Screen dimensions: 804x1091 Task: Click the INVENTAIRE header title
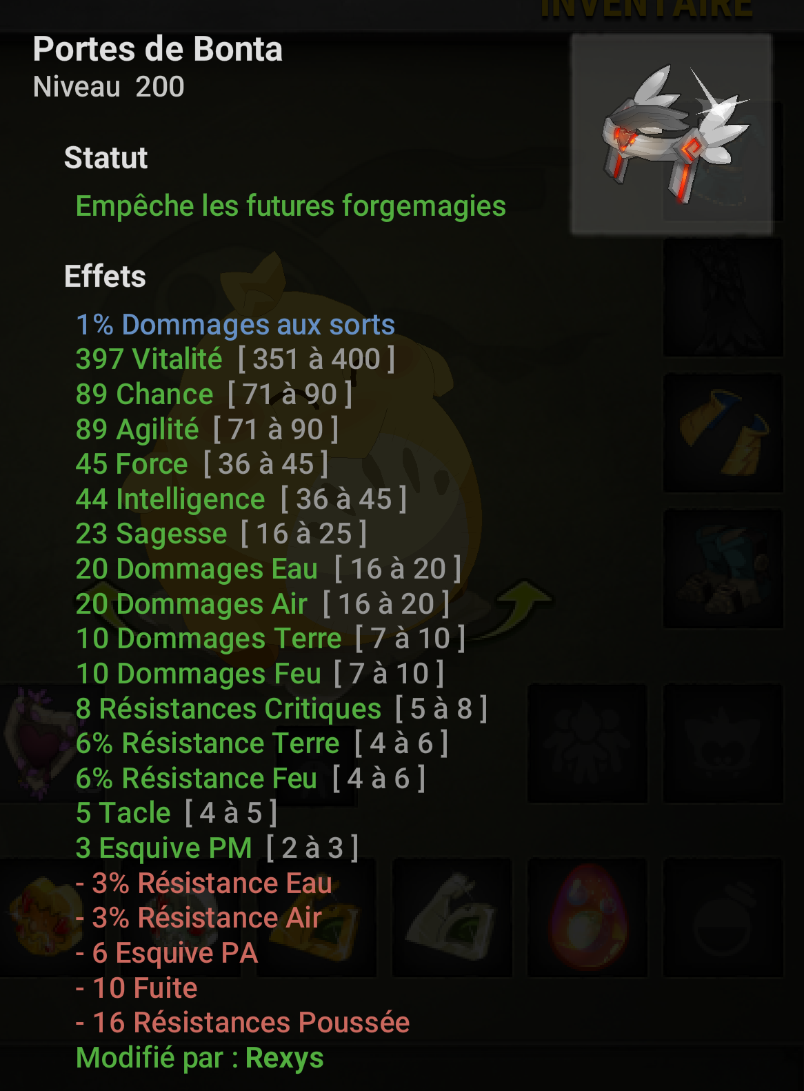[646, 9]
